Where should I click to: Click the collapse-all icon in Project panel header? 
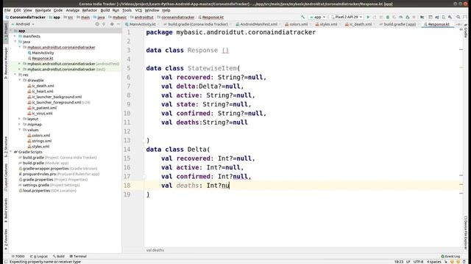[104, 24]
